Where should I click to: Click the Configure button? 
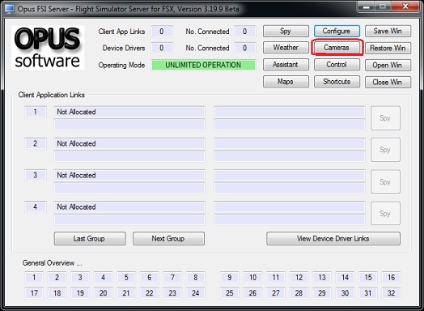tap(337, 31)
